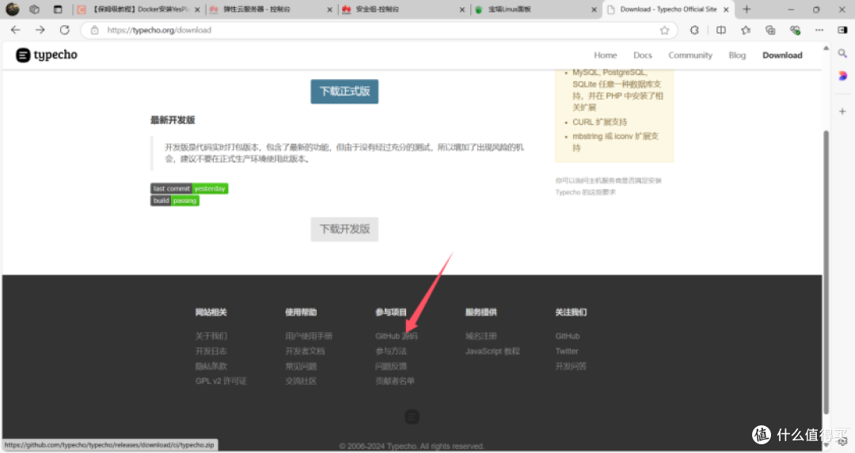Open the 参与方法 footer link

click(x=391, y=351)
